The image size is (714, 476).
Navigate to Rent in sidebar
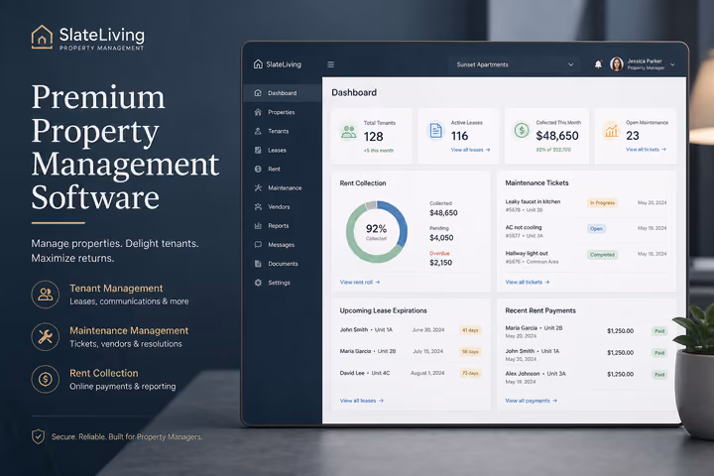(x=274, y=169)
